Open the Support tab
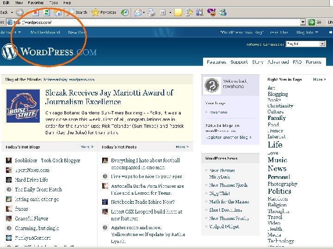Screen dimensions: 333x249 pyautogui.click(x=239, y=62)
